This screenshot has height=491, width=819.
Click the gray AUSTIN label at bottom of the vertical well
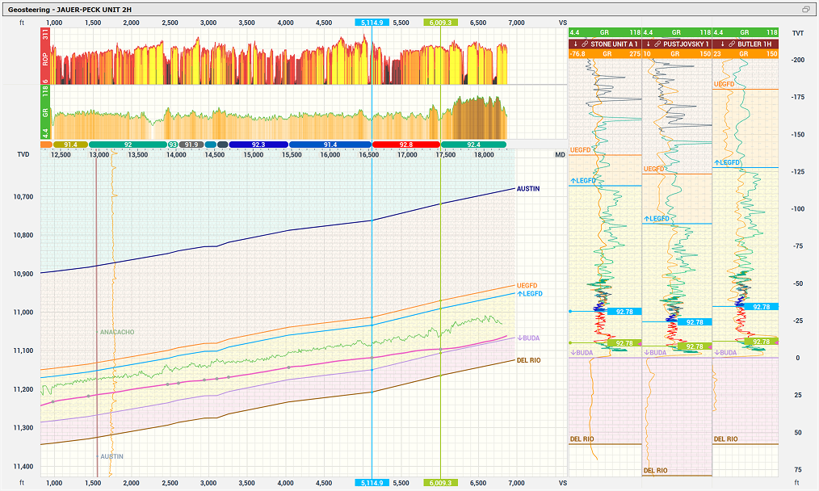(111, 456)
